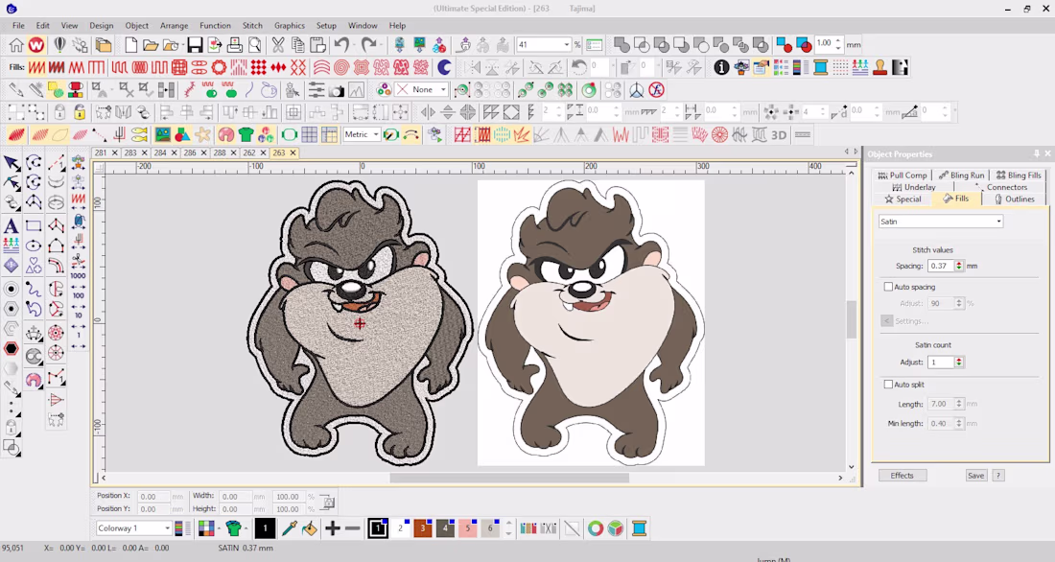Click the red hexagon tool in toolbox
Screen dimensions: 1055x562
coord(12,349)
